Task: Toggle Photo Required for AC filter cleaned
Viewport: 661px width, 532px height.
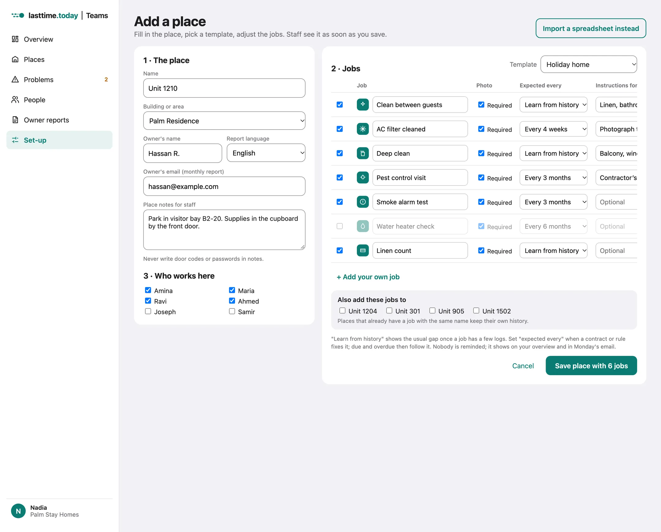Action: (x=481, y=129)
